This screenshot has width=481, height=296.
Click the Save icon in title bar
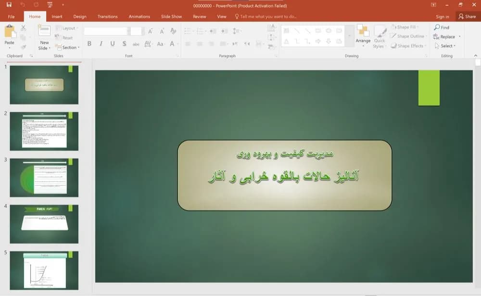pos(9,5)
